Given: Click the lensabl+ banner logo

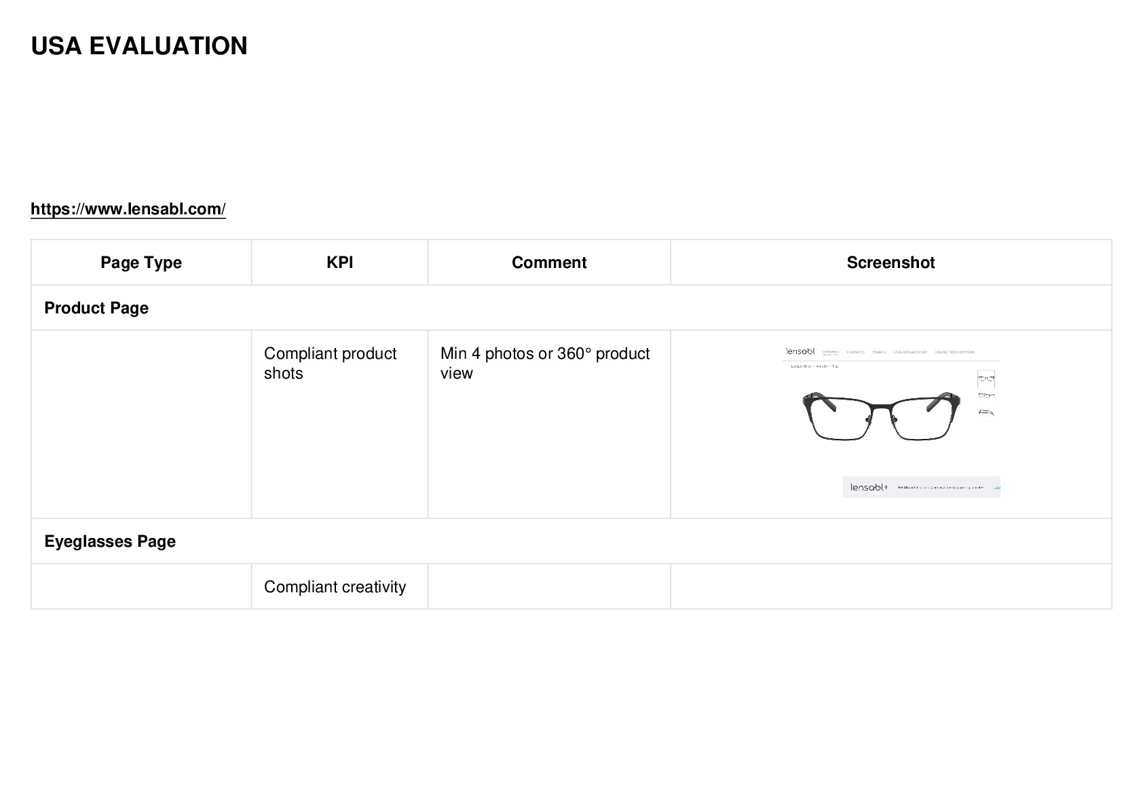Looking at the screenshot, I should (x=869, y=487).
